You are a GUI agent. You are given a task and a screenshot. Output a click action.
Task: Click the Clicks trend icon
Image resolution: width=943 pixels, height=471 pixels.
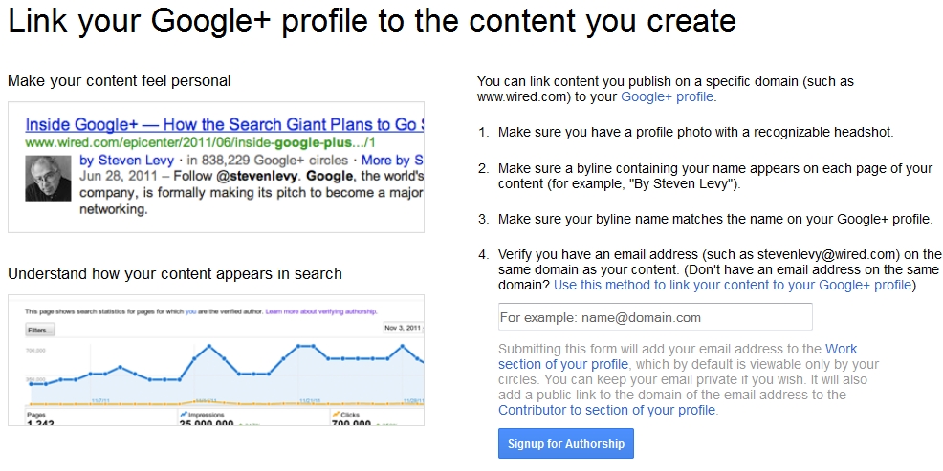tap(334, 414)
